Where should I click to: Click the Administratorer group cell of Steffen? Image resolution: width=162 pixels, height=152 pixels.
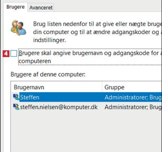pos(133,97)
